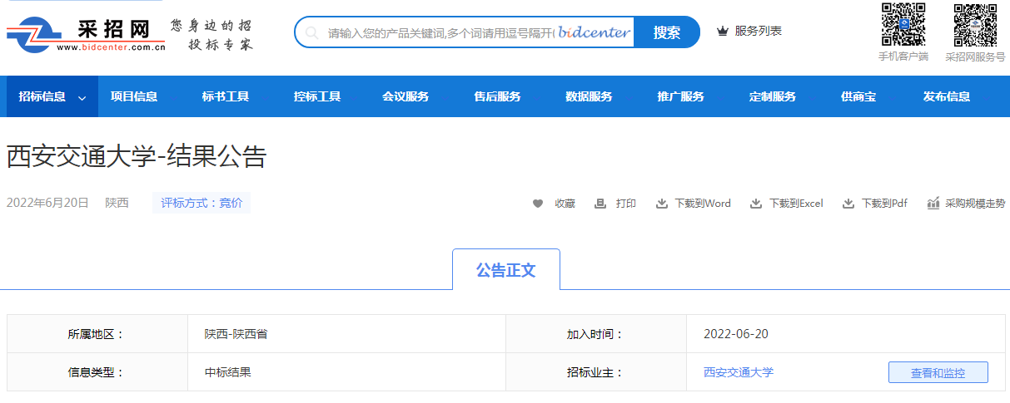The width and height of the screenshot is (1010, 403).
Task: Click the crown icon beside 服务列表
Action: pos(722,32)
